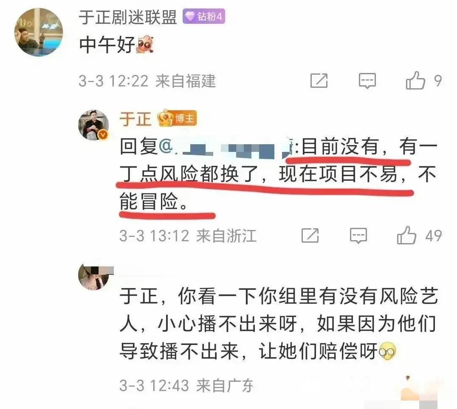This screenshot has width=457, height=409.
Task: Repost 于正's reply using share icon
Action: pos(310,235)
